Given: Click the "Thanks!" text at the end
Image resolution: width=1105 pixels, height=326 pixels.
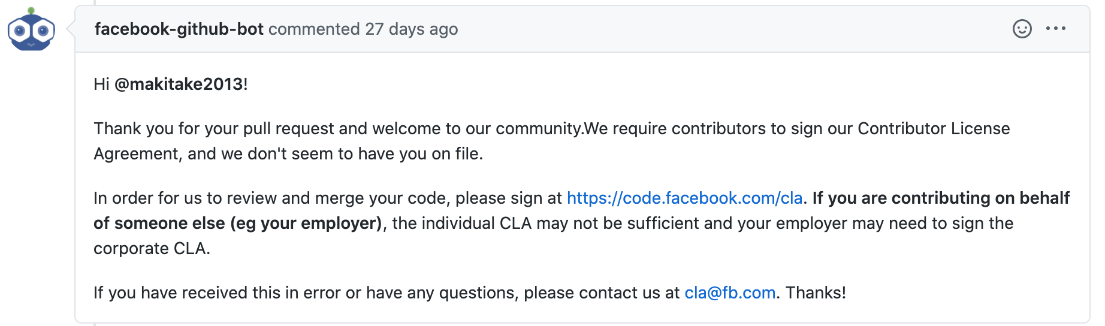Looking at the screenshot, I should [x=816, y=292].
